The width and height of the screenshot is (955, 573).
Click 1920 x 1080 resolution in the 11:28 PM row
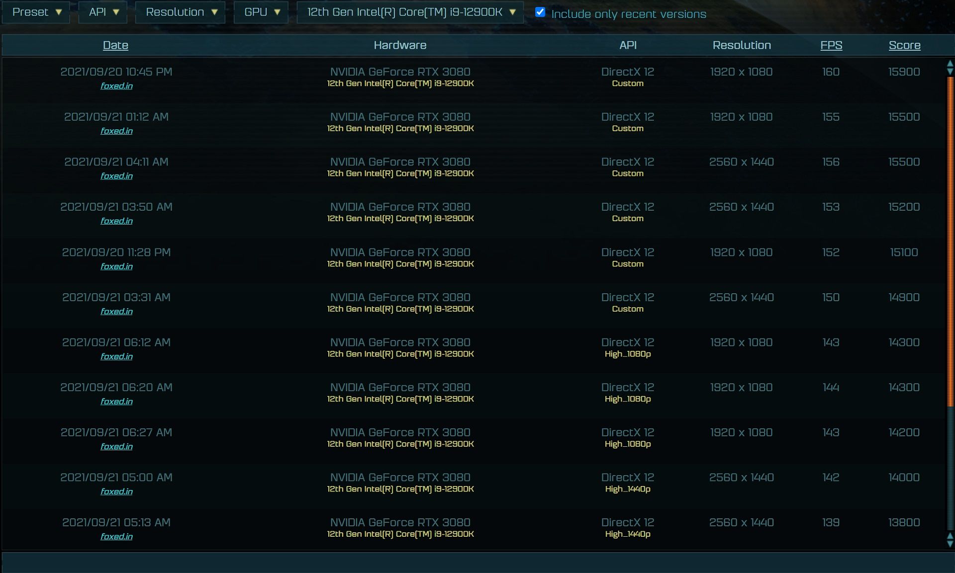pos(741,252)
